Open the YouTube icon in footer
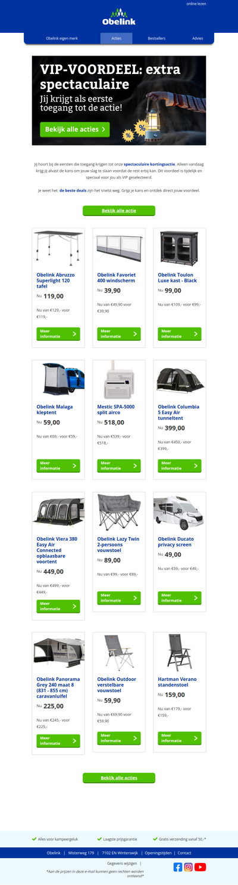 (x=201, y=867)
